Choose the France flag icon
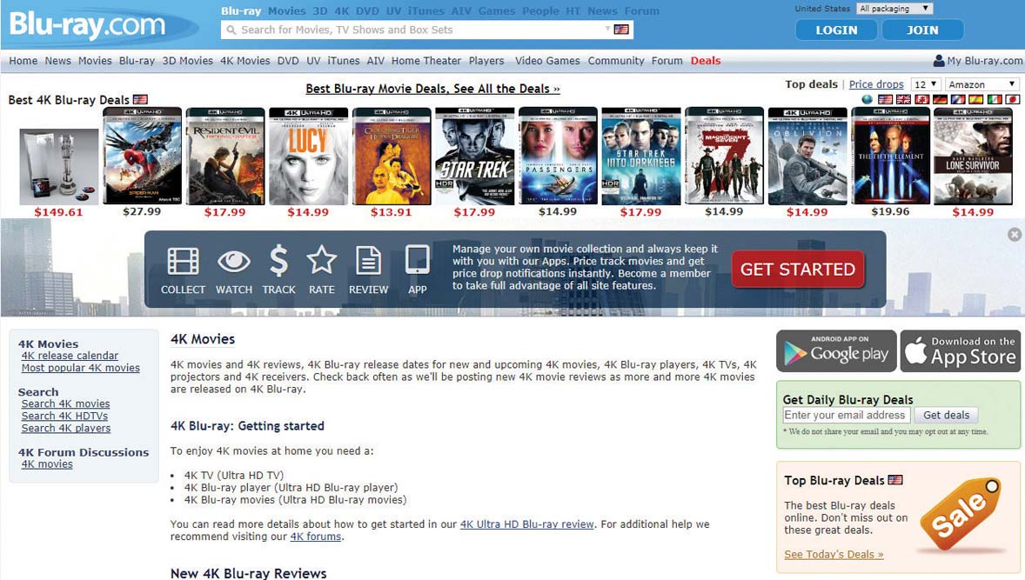Image resolution: width=1025 pixels, height=580 pixels. (958, 99)
